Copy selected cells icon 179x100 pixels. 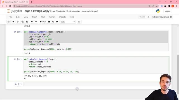coord(22,22)
